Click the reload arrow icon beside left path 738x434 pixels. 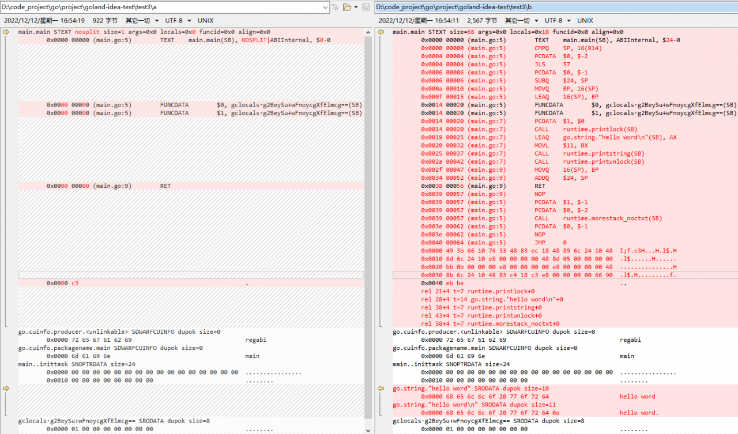[x=336, y=7]
